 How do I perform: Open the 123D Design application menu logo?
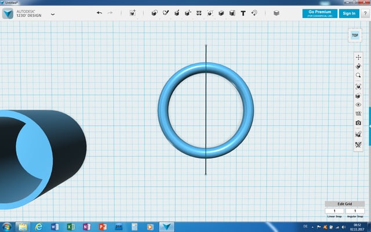8,13
